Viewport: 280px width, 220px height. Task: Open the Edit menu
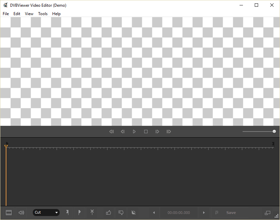coord(17,14)
